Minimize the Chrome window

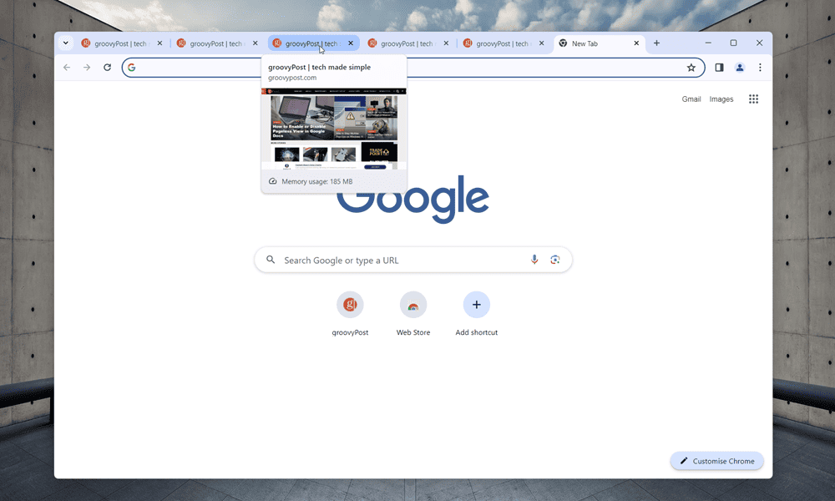tap(708, 43)
